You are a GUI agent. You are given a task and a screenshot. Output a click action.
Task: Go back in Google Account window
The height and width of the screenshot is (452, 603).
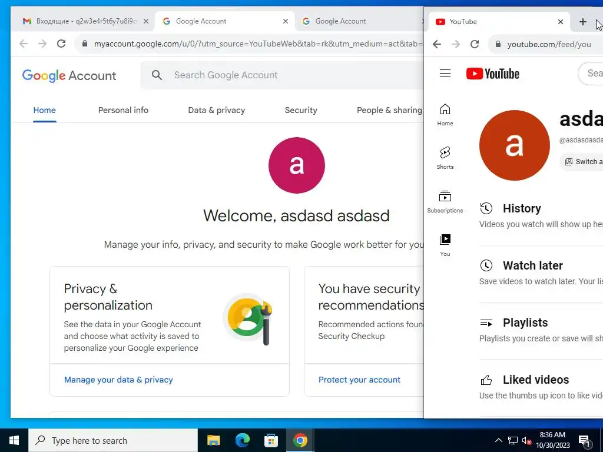(24, 44)
